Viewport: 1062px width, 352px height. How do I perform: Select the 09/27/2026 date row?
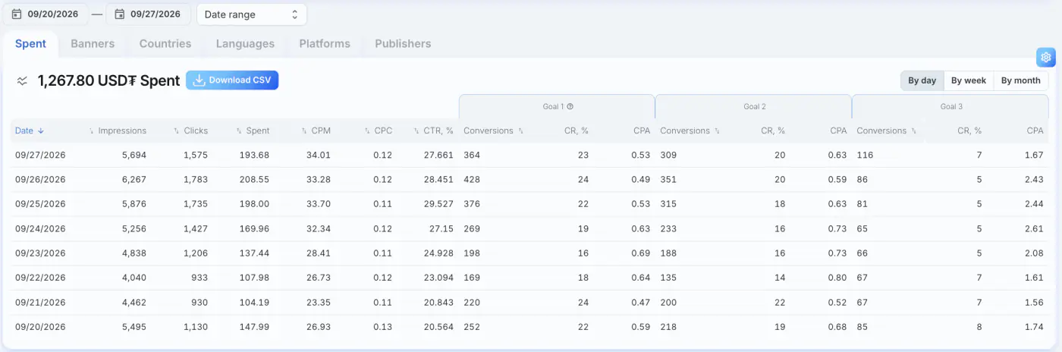[529, 155]
